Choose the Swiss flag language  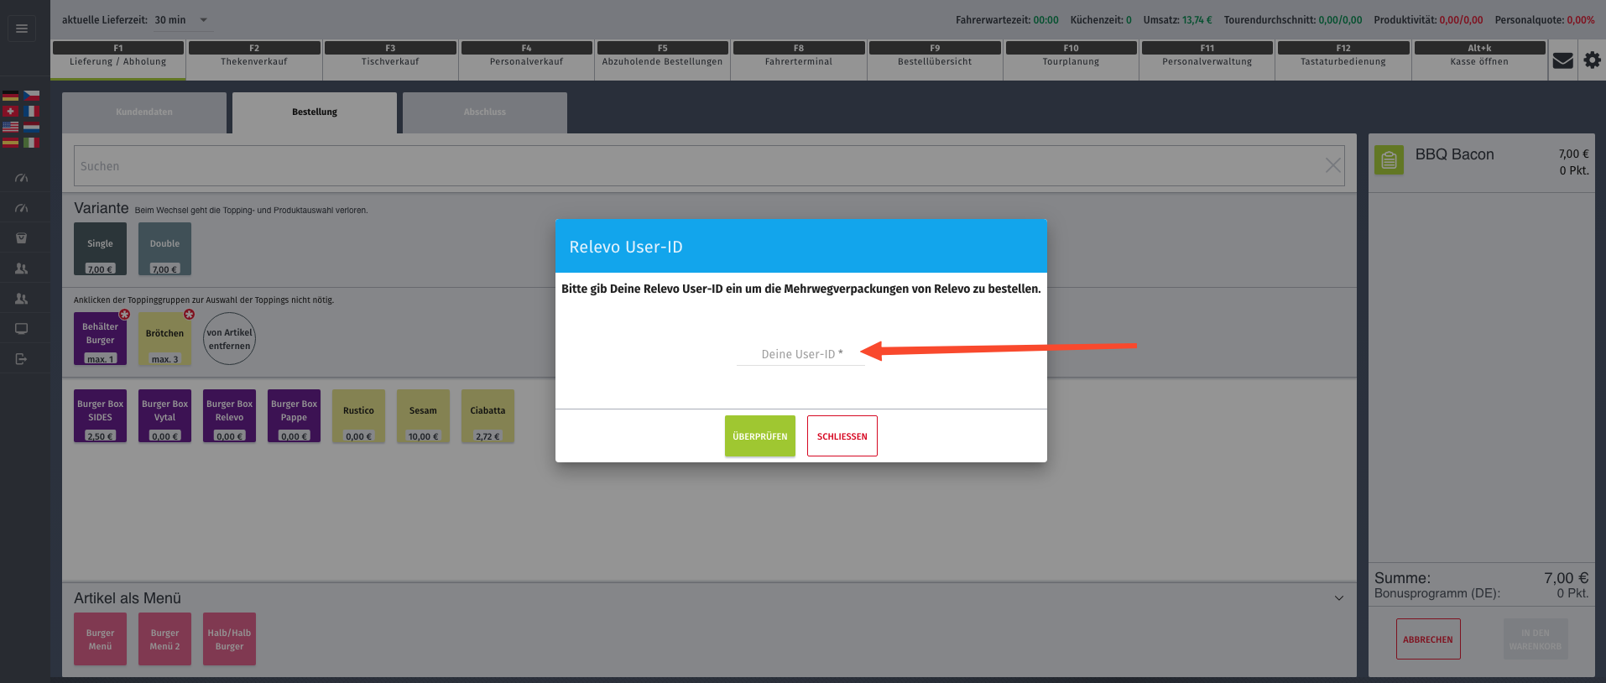pyautogui.click(x=10, y=111)
